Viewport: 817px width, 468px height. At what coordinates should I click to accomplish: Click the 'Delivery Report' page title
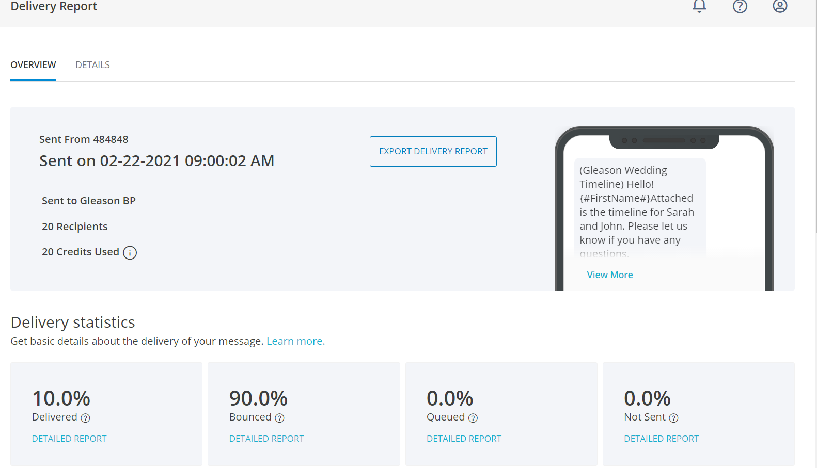click(x=54, y=6)
